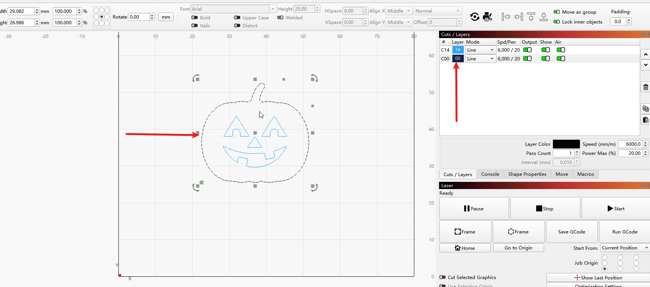This screenshot has height=287, width=650.
Task: Move the layer up with the up arrow
Action: pyautogui.click(x=645, y=55)
